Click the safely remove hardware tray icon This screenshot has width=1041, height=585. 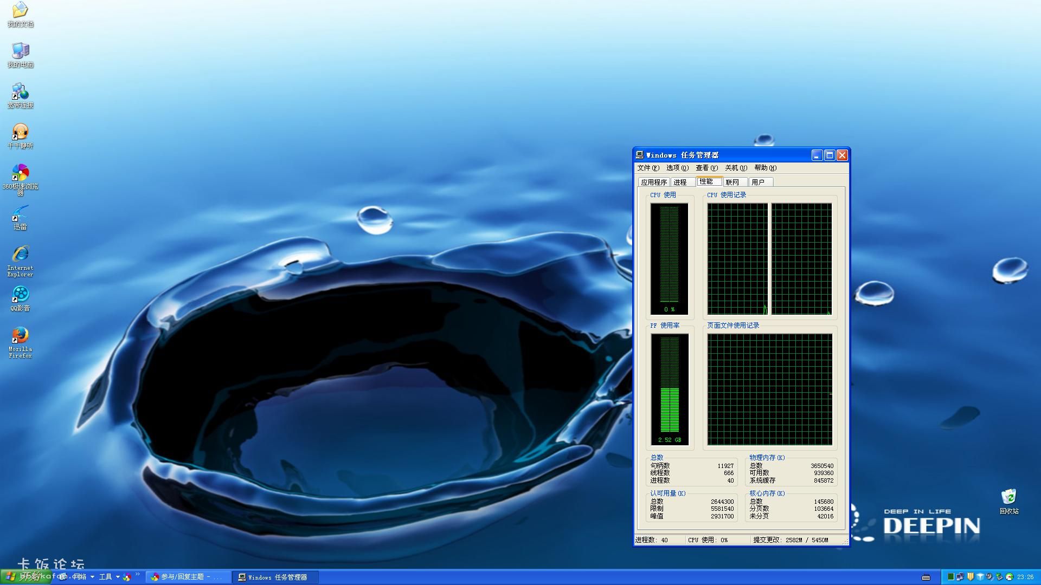[999, 577]
